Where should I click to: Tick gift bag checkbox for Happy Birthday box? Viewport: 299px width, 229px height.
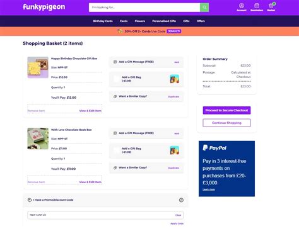[x=117, y=79]
